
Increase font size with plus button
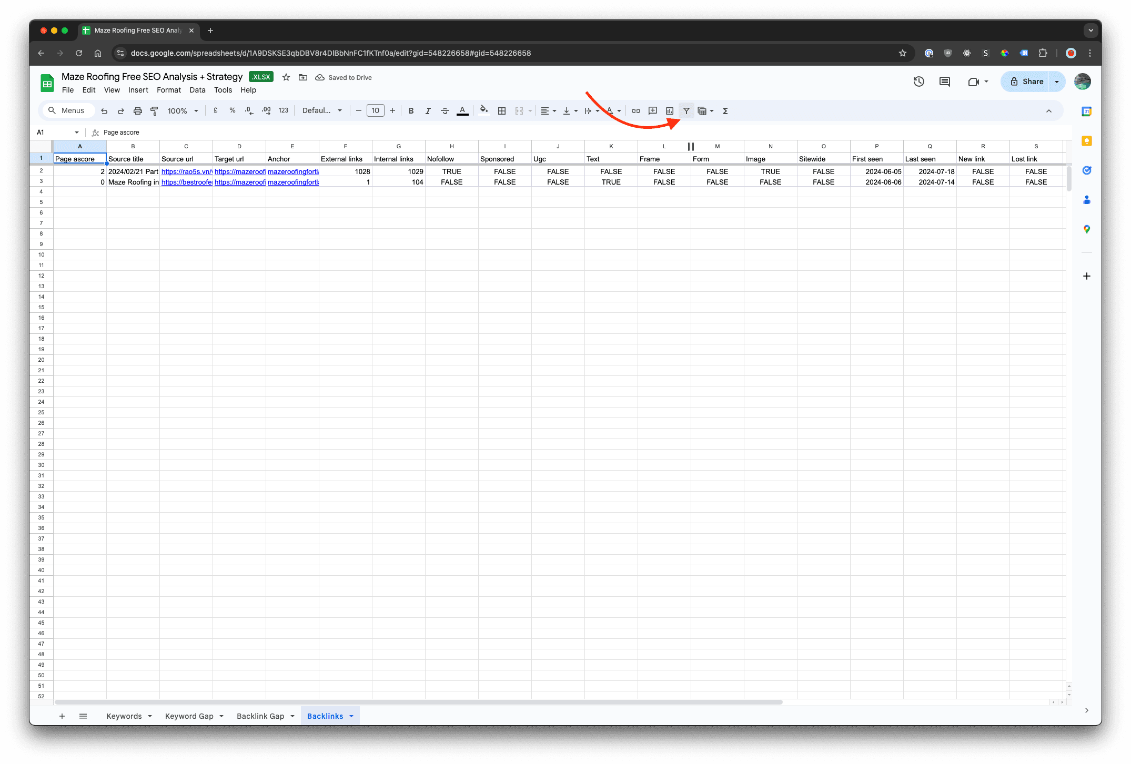(x=392, y=110)
